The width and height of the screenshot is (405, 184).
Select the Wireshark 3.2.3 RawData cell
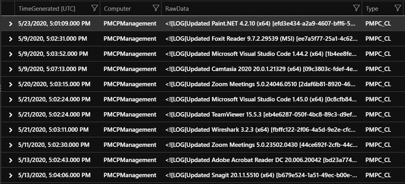(262, 130)
